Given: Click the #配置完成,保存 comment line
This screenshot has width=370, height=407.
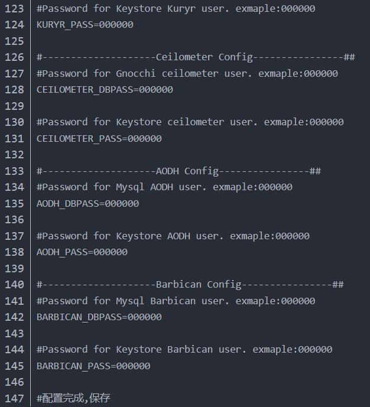Looking at the screenshot, I should pyautogui.click(x=73, y=399).
